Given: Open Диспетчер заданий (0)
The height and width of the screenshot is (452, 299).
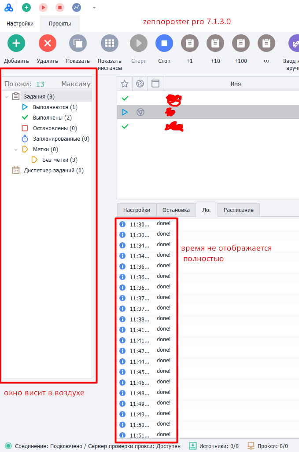Looking at the screenshot, I should (54, 170).
